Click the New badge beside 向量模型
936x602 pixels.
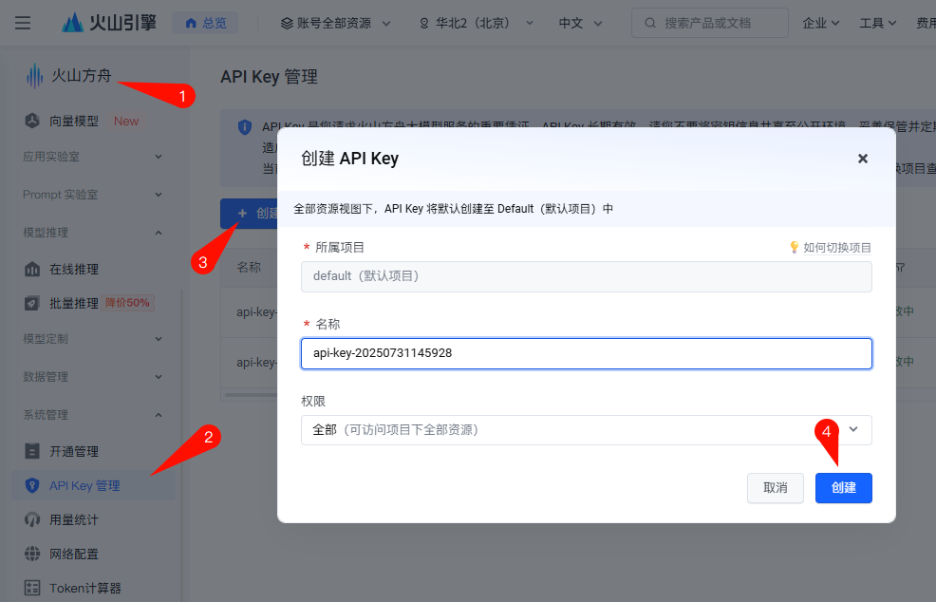click(126, 122)
